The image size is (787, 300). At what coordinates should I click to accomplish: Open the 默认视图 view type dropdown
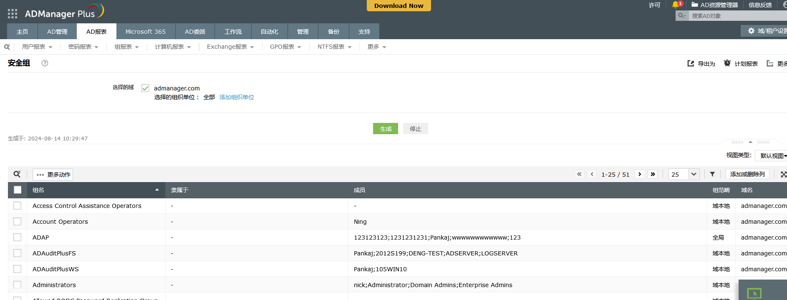(x=772, y=156)
